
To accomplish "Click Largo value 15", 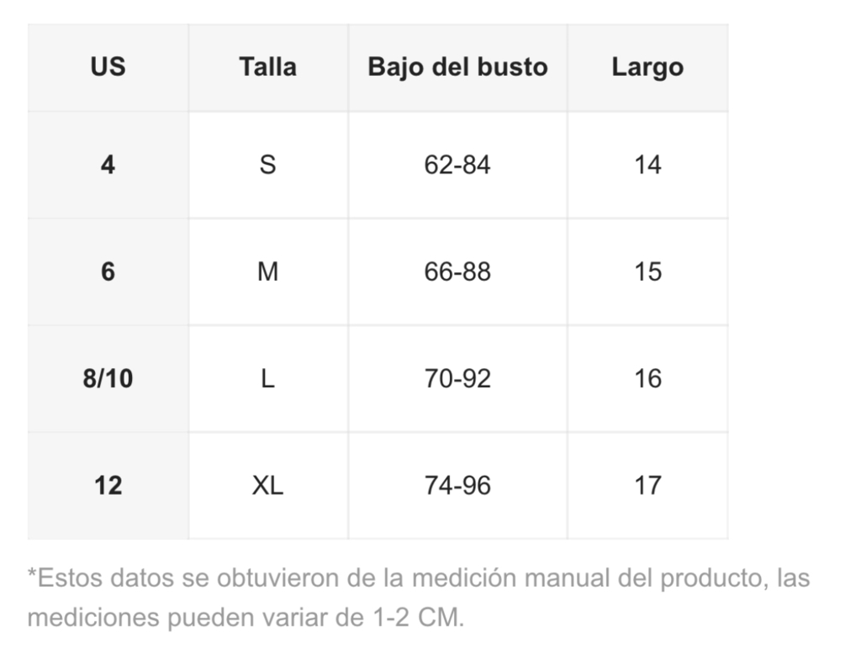I will pos(648,271).
